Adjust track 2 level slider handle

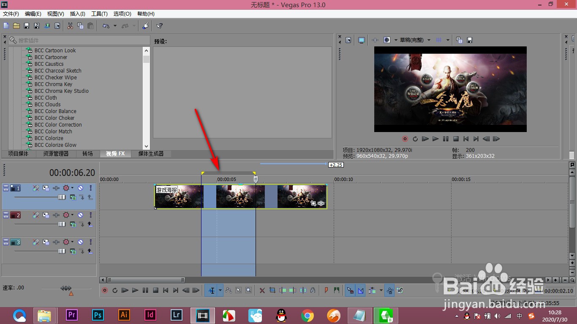(62, 224)
